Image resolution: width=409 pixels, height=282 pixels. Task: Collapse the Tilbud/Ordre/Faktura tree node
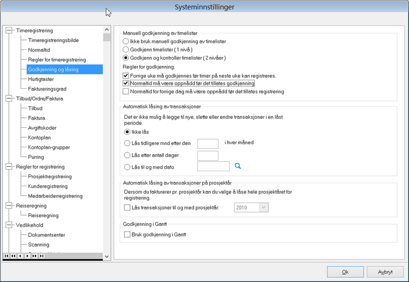9,99
